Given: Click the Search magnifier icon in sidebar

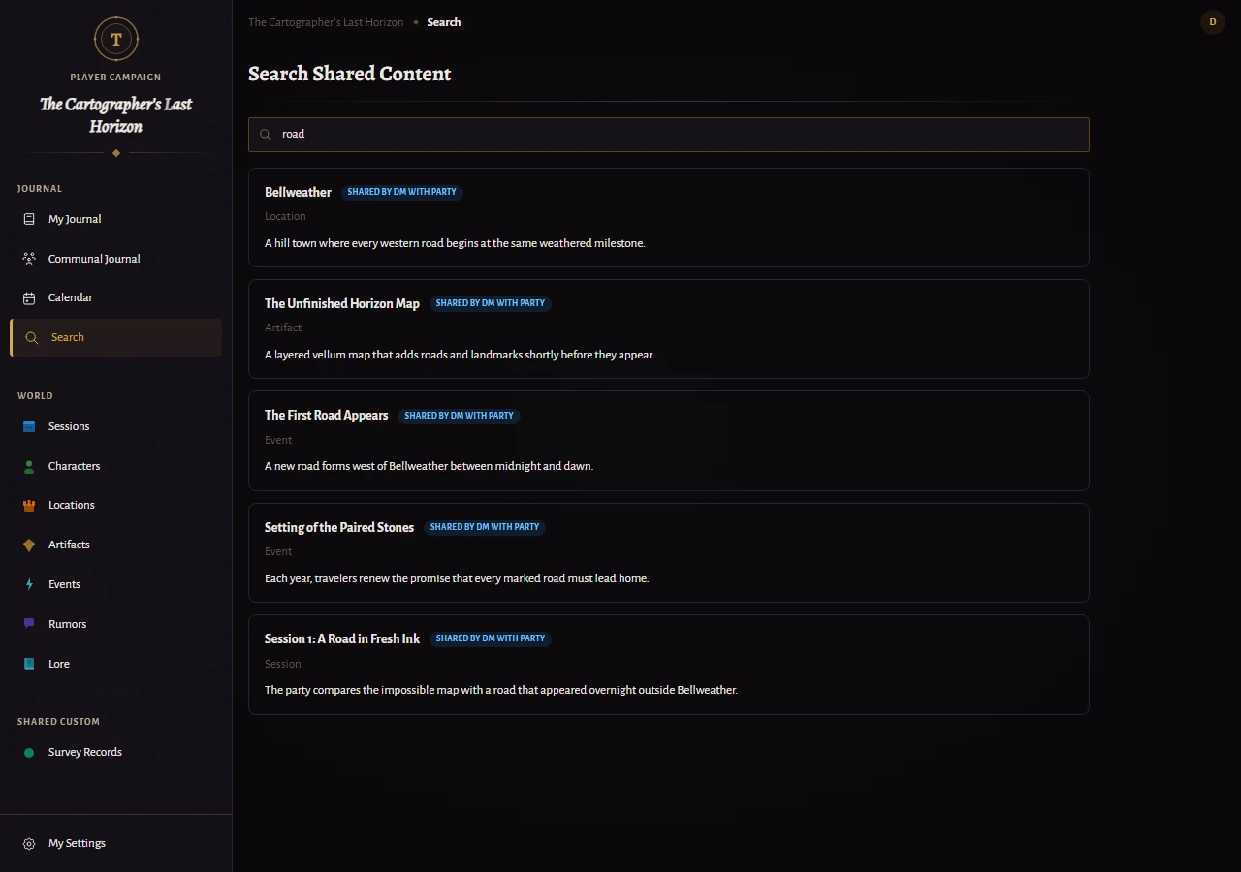Looking at the screenshot, I should [32, 337].
